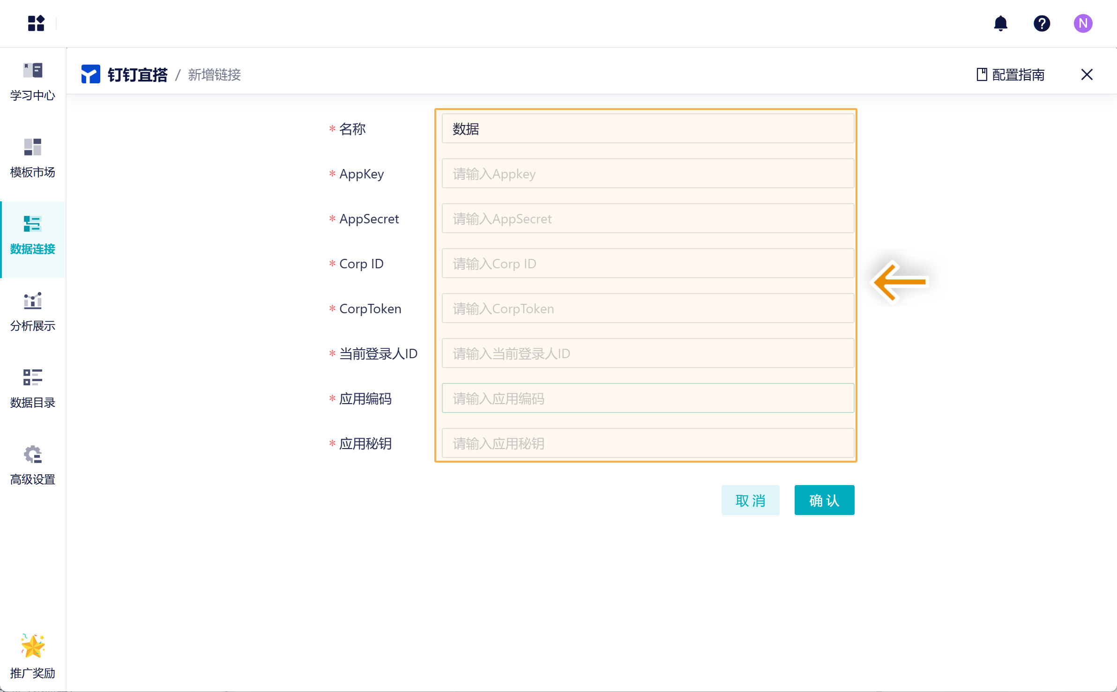1117x692 pixels.
Task: Open the app grid menu icon
Action: [36, 23]
